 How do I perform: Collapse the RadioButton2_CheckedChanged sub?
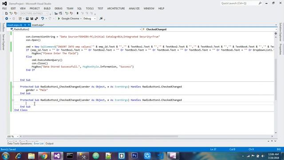tap(13, 100)
